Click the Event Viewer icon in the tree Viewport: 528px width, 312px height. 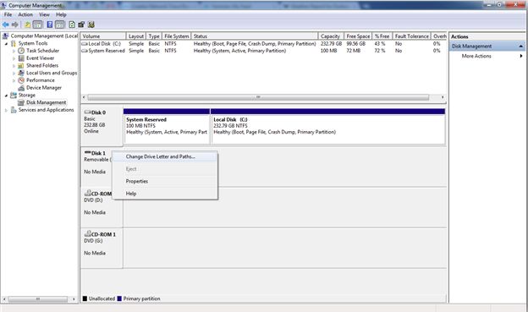coord(21,57)
